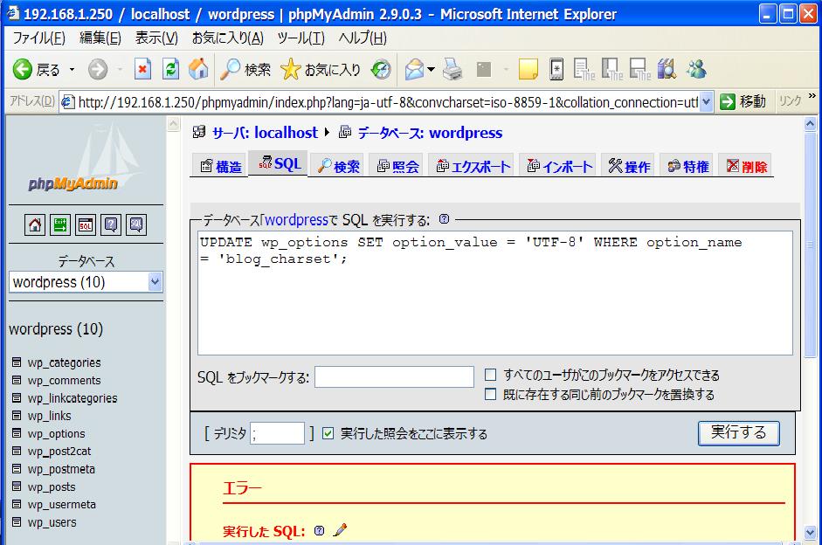Open the ヘルプ(H) menu
The width and height of the screenshot is (822, 545).
click(363, 38)
